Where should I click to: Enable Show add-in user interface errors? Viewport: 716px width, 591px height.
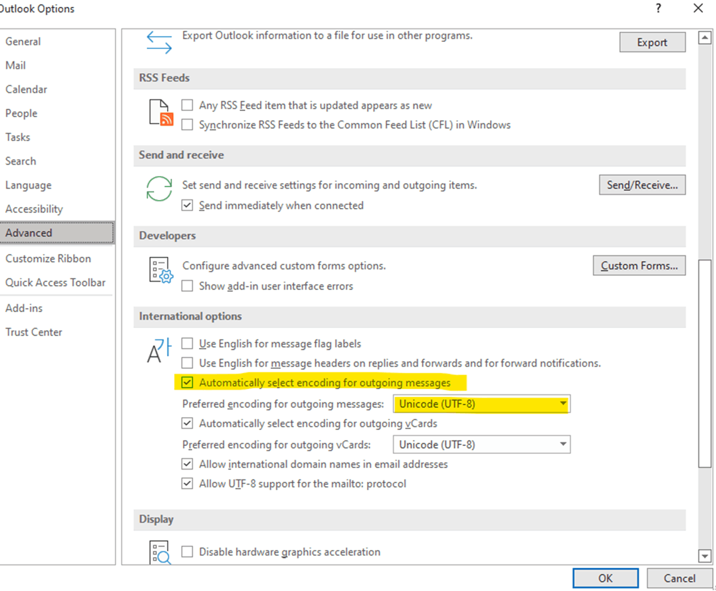[187, 286]
